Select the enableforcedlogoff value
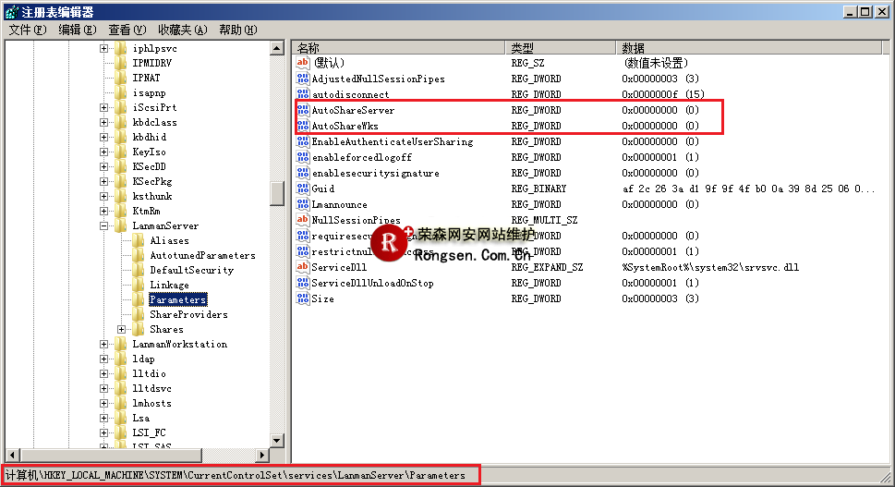The image size is (895, 487). click(x=362, y=157)
